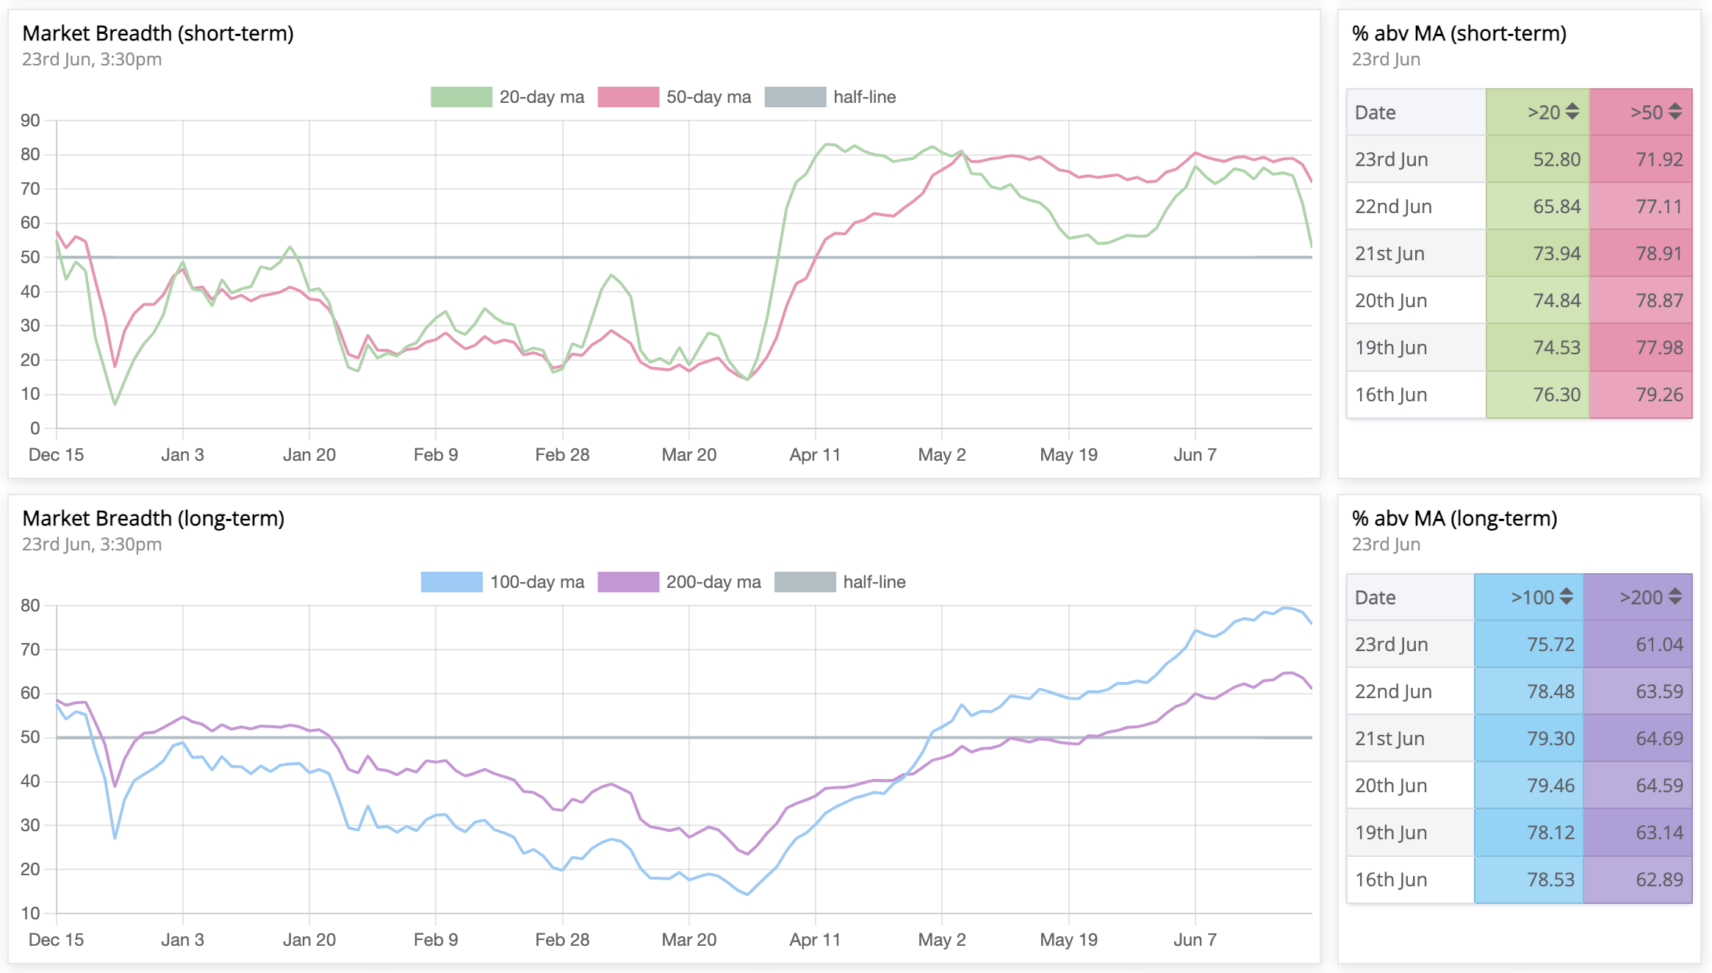Viewport: 1712px width, 973px height.
Task: Click the Market Breadth (short-term) title
Action: click(x=158, y=33)
